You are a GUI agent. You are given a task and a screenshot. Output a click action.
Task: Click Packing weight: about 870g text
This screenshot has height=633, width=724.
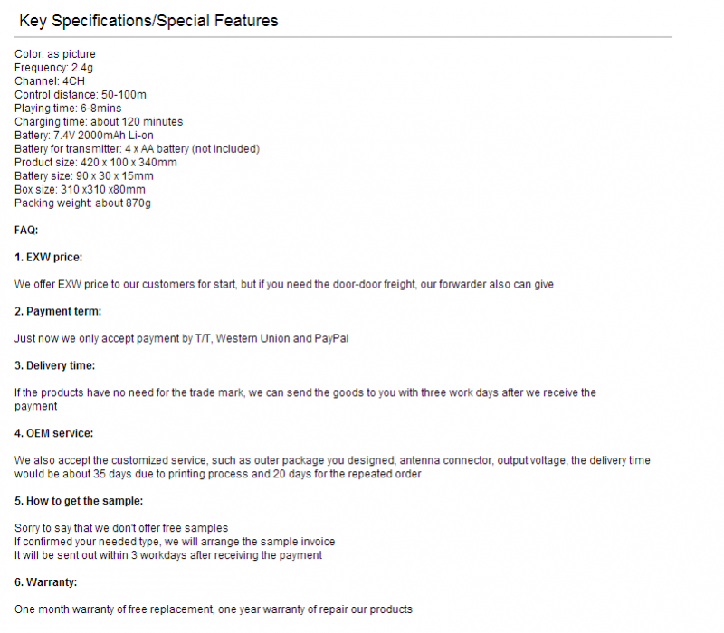(82, 203)
